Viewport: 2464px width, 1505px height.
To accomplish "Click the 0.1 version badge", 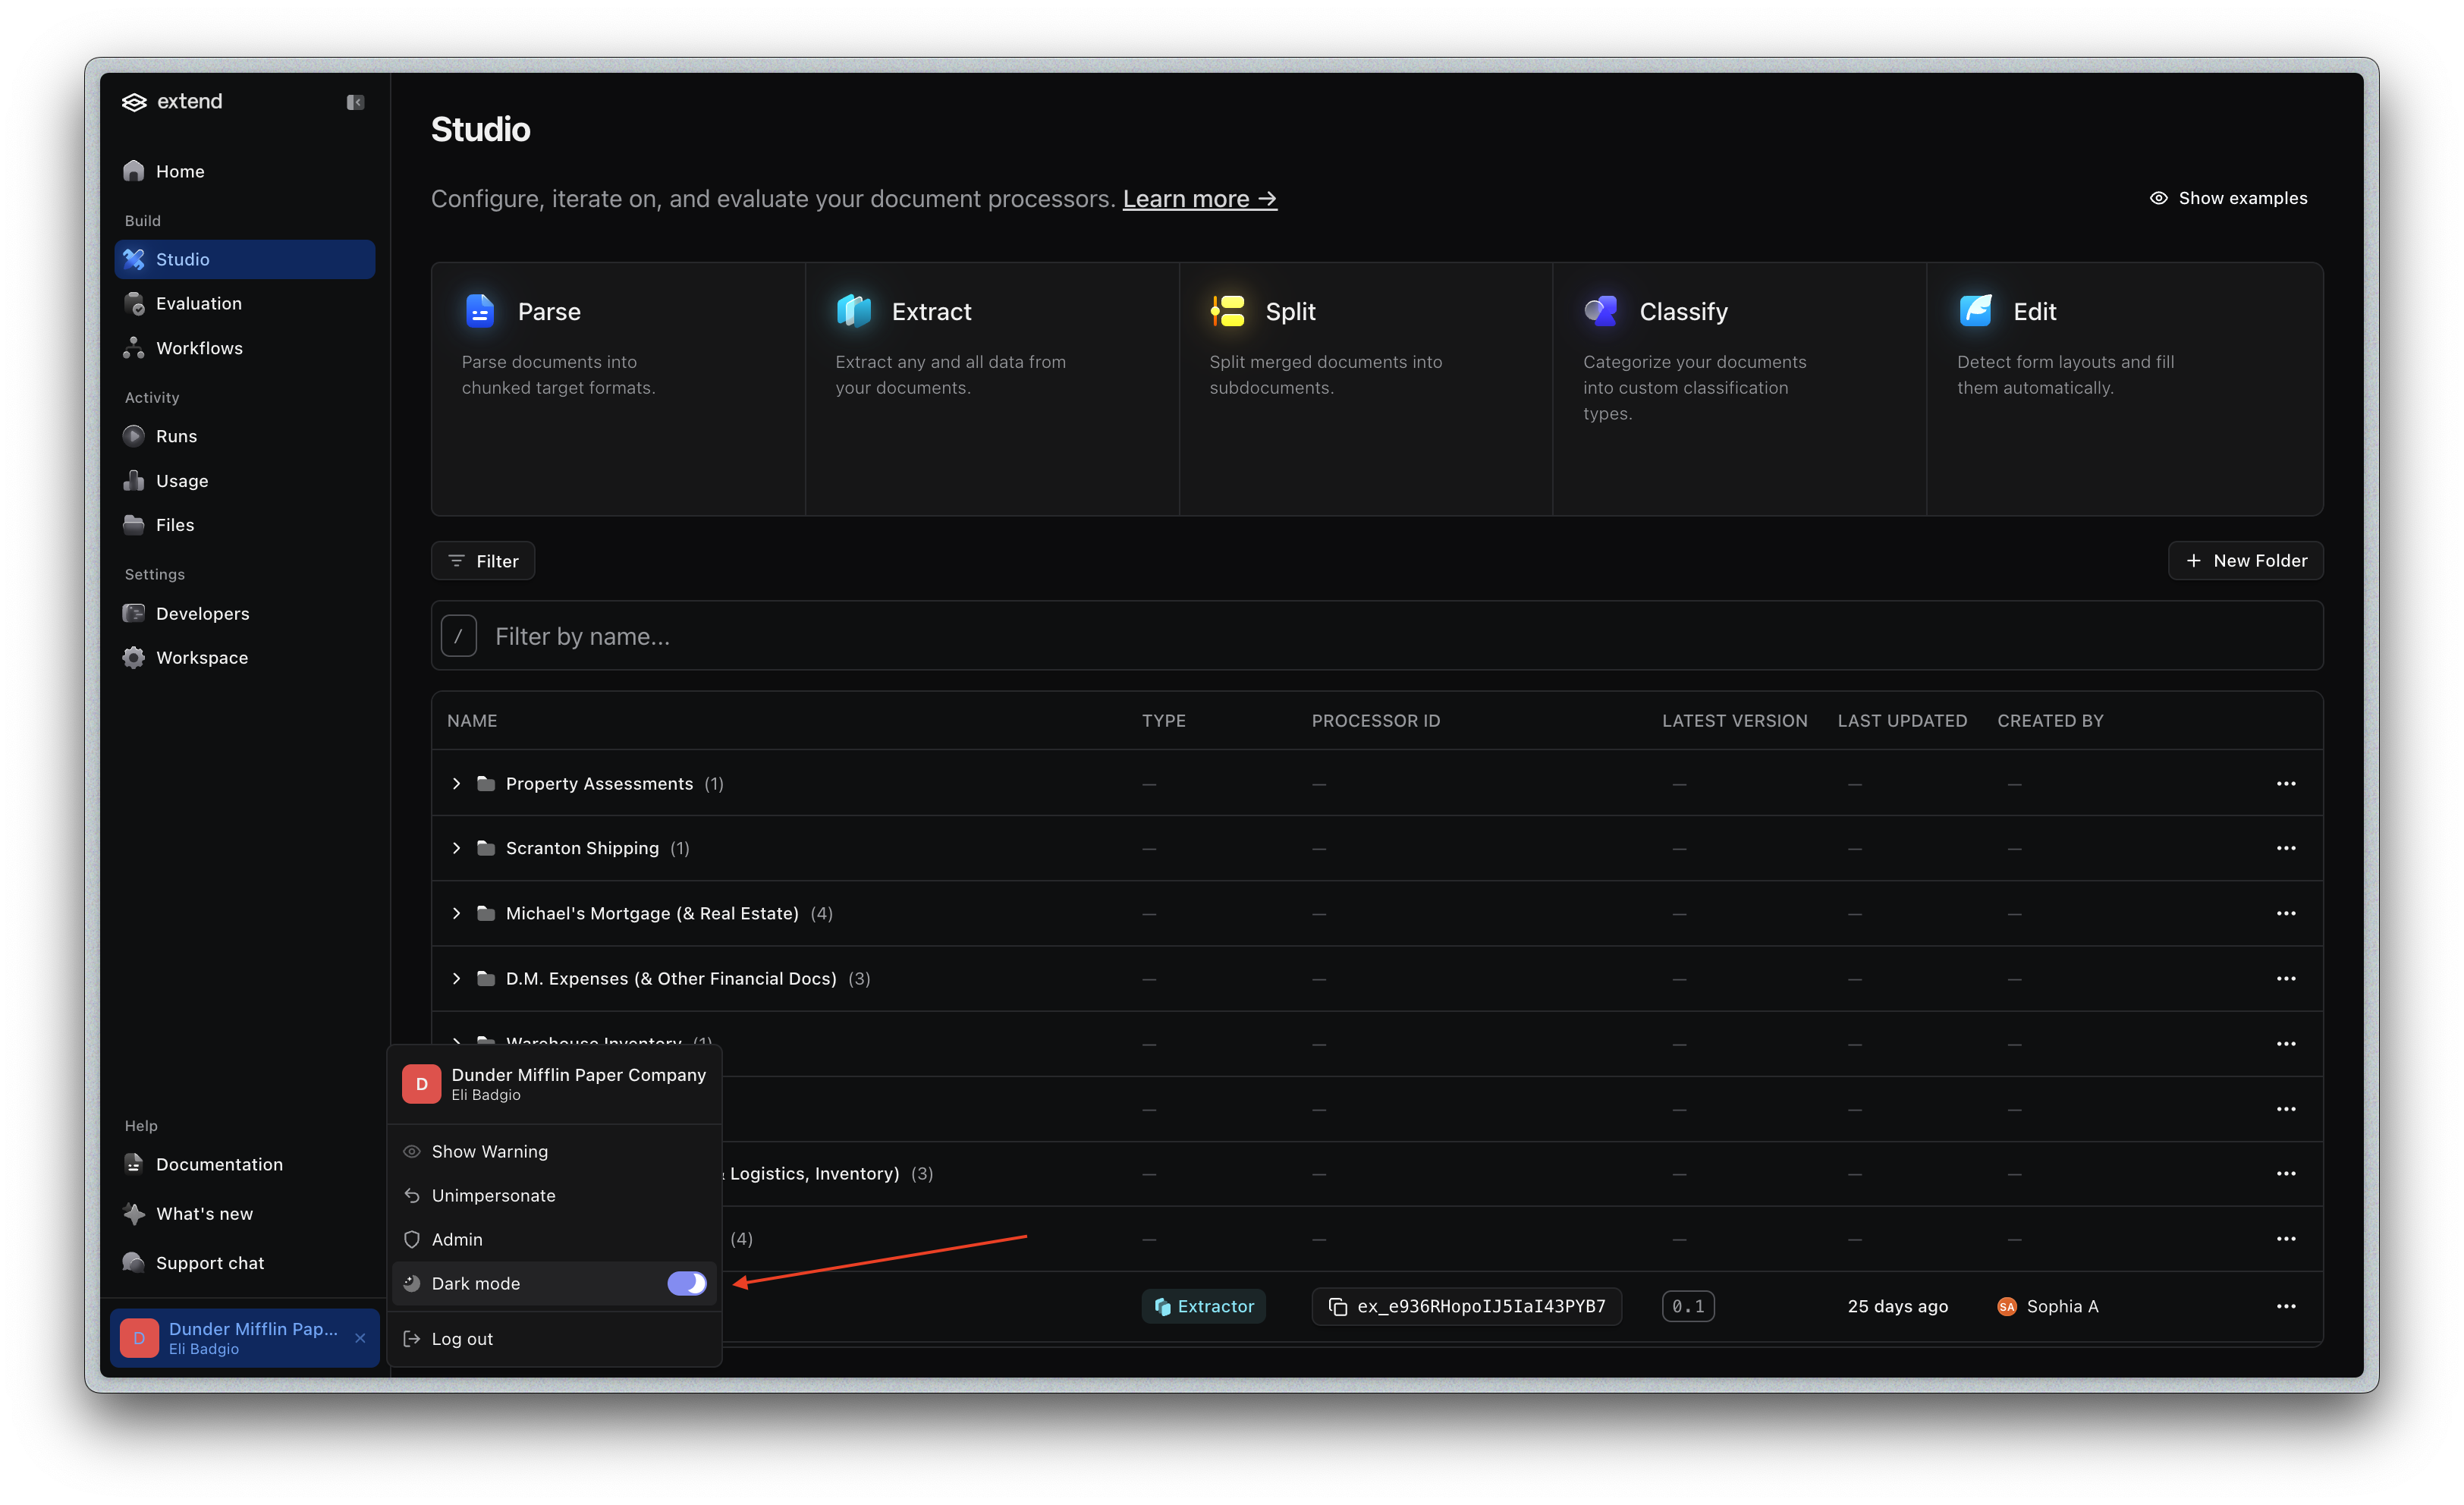I will point(1688,1306).
